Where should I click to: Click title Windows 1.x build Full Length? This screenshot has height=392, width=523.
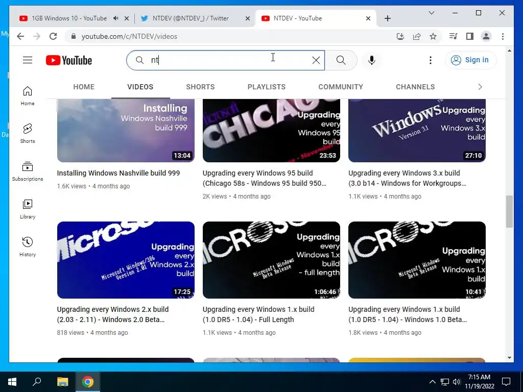click(258, 314)
